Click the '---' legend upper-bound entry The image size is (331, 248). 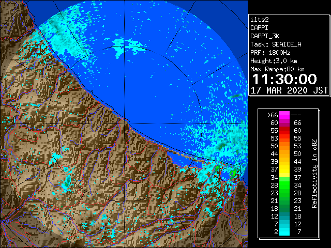296,115
